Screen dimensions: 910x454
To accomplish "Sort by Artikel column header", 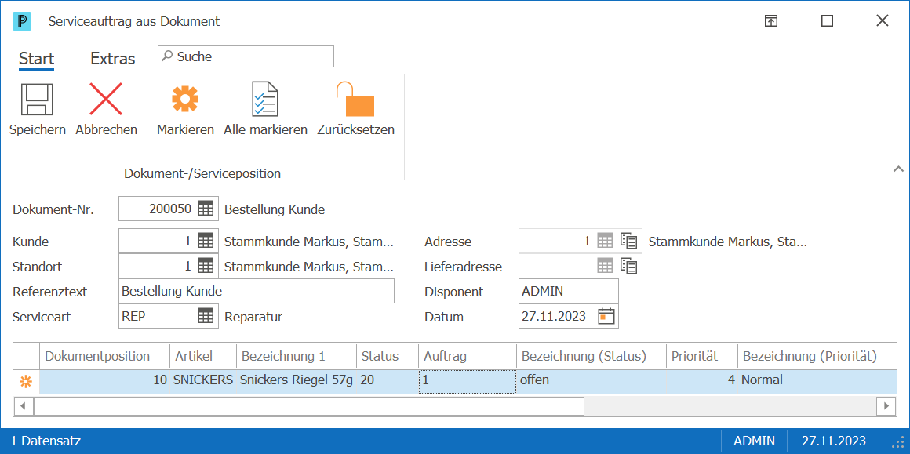I will coord(203,355).
